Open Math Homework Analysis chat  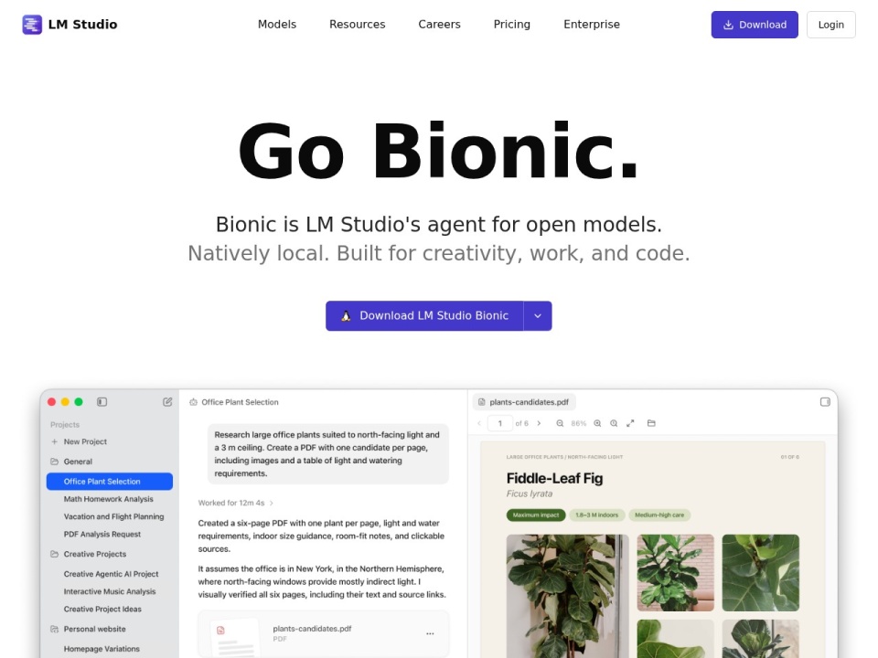click(x=108, y=499)
